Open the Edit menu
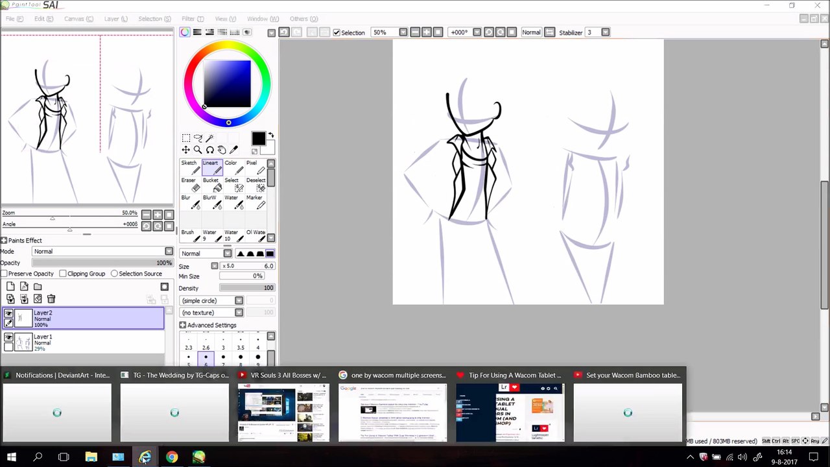The image size is (830, 467). point(43,19)
